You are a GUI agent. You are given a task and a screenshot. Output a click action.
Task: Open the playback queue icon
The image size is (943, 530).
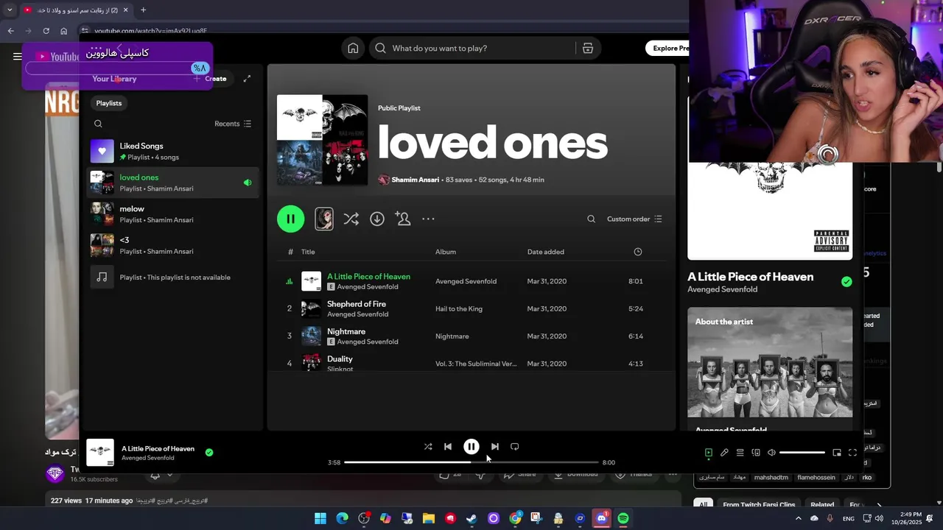(740, 453)
